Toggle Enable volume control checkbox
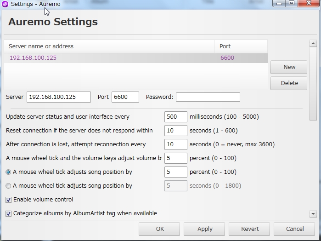 click(8, 200)
